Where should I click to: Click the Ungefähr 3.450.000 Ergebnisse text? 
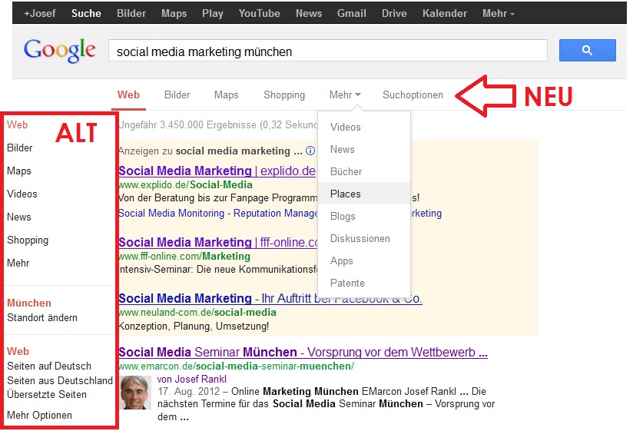click(x=218, y=124)
